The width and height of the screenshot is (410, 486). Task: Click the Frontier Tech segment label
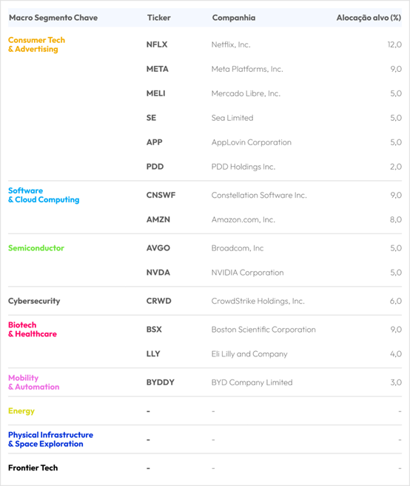pyautogui.click(x=33, y=467)
